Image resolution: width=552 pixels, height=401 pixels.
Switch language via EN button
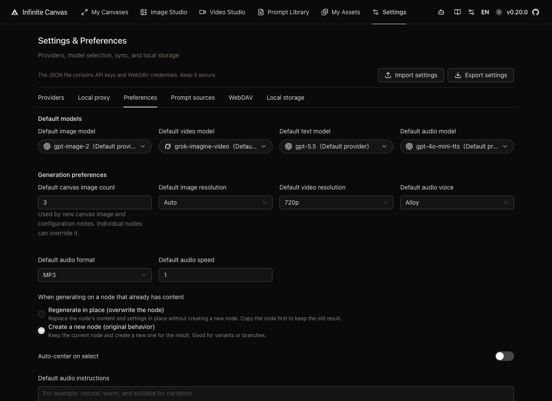tap(485, 12)
